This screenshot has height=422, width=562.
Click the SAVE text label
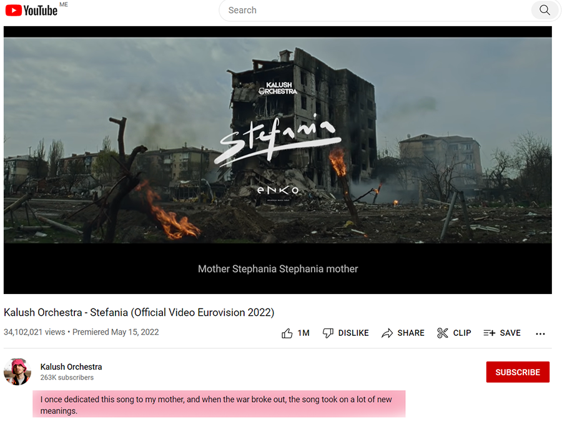[x=510, y=333]
